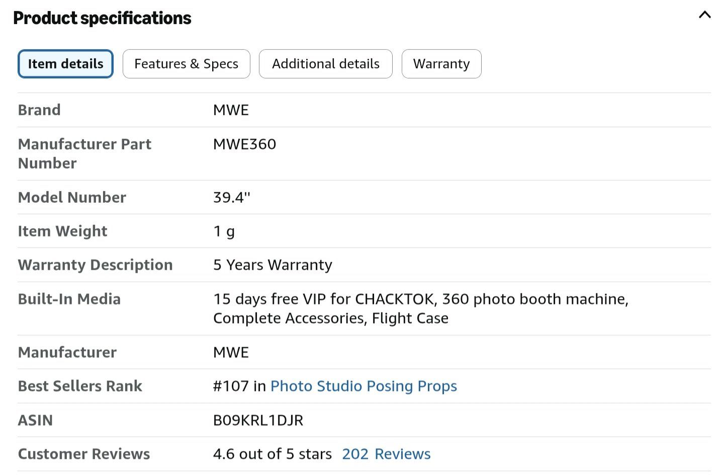This screenshot has width=724, height=475.
Task: Click the Item Weight value 1 g
Action: 224,231
